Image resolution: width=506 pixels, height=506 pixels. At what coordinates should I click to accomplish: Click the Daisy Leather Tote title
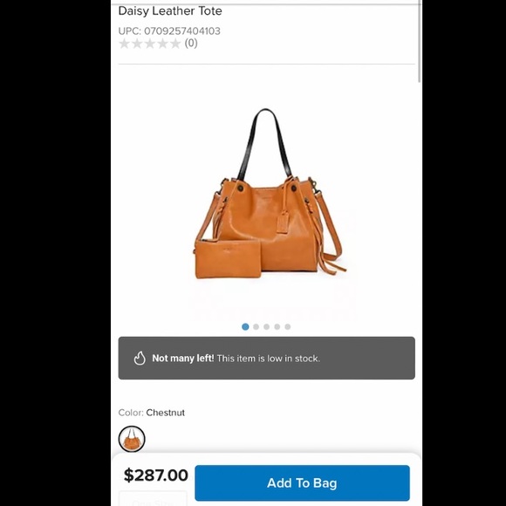coord(170,11)
